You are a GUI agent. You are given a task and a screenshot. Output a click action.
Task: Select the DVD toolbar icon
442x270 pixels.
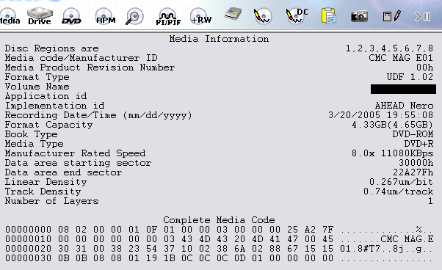pos(71,16)
